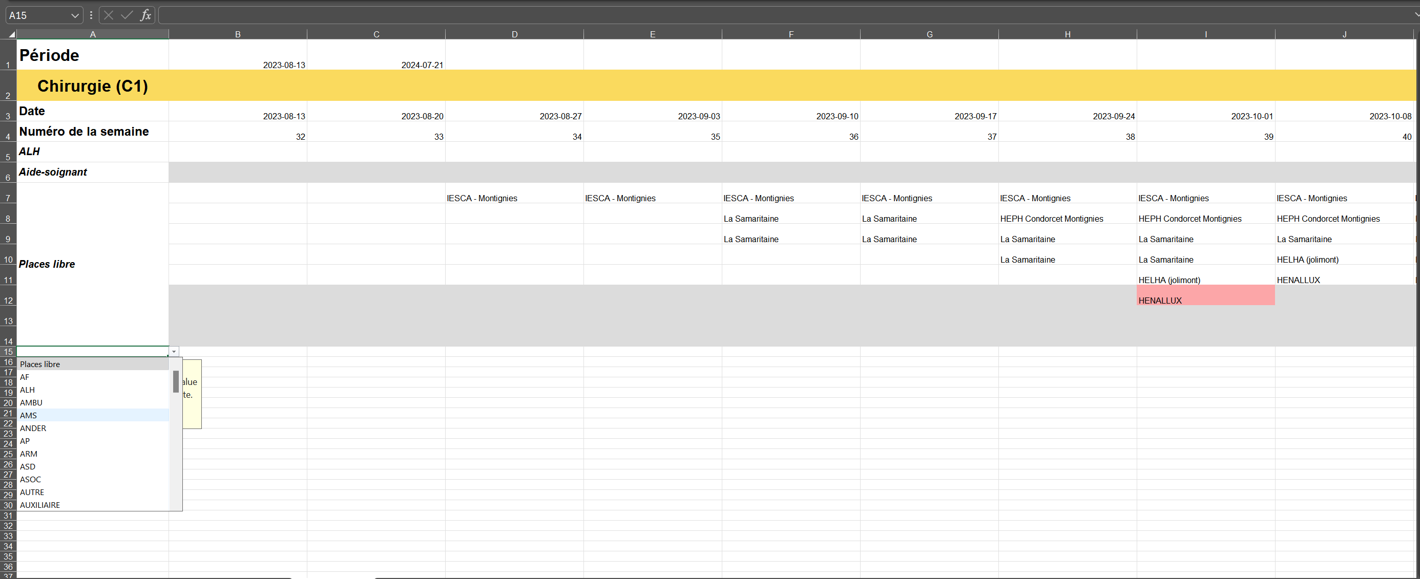Click date cell '2023-10-08'
This screenshot has height=579, width=1420.
tap(1345, 111)
